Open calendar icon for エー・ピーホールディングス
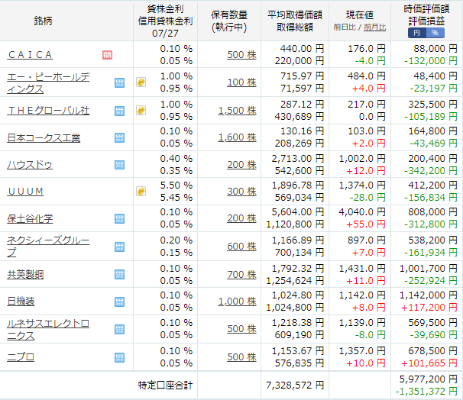 tap(119, 82)
